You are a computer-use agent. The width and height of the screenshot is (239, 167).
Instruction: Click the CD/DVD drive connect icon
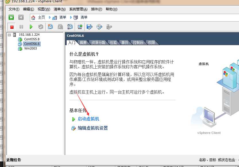pos(99,27)
